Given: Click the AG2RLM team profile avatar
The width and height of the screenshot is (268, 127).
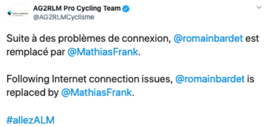Looking at the screenshot, I should pyautogui.click(x=17, y=14).
